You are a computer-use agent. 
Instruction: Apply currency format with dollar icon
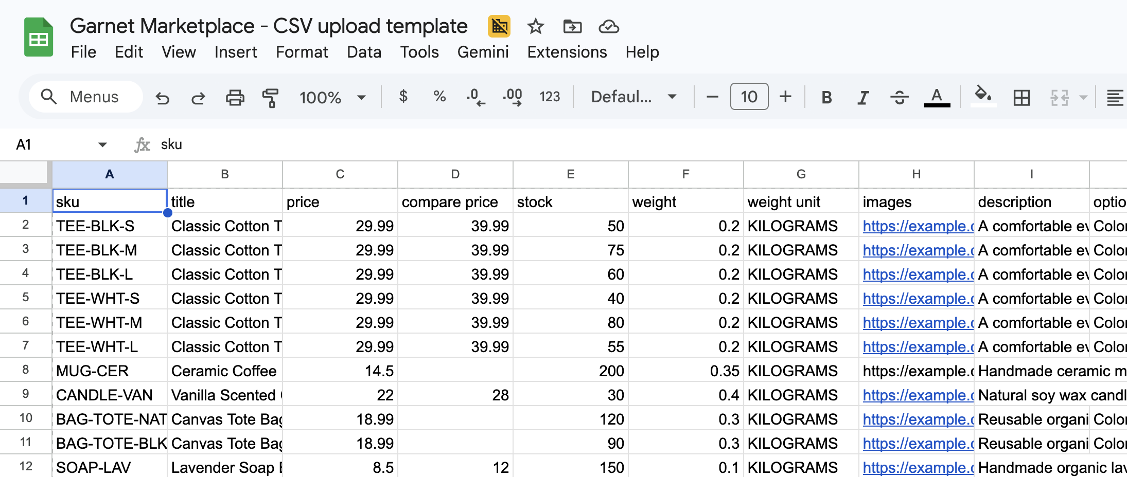pyautogui.click(x=404, y=97)
